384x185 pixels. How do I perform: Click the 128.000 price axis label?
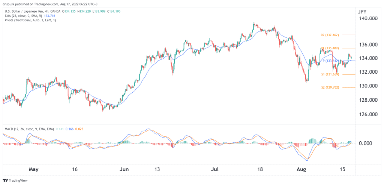[369, 100]
